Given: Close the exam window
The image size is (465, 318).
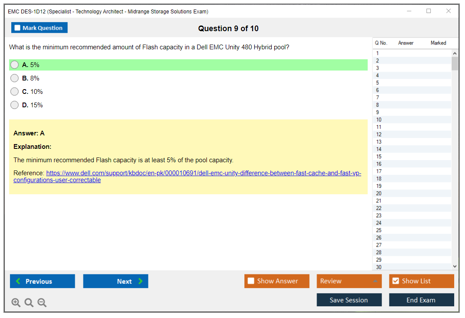Looking at the screenshot, I should (x=449, y=11).
